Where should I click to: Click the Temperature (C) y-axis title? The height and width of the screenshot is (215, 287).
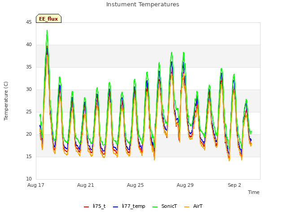6,101
